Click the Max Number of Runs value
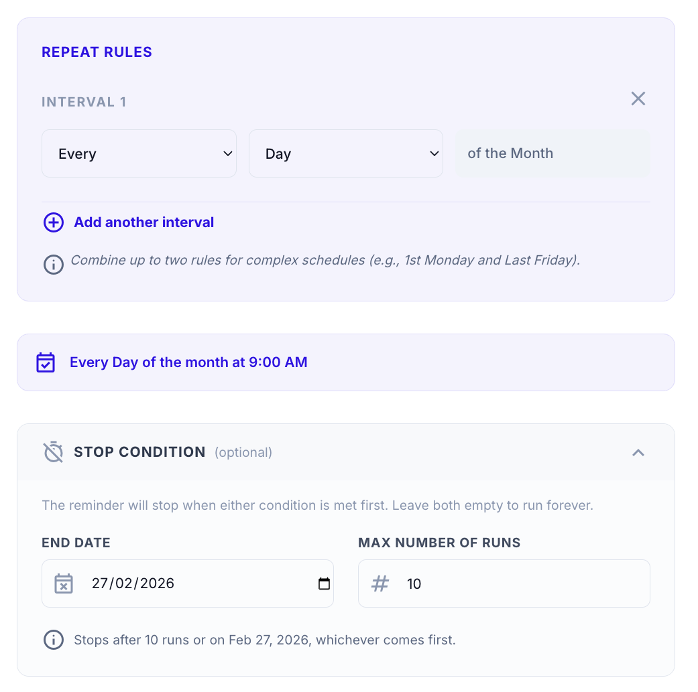The height and width of the screenshot is (692, 698). pos(414,583)
